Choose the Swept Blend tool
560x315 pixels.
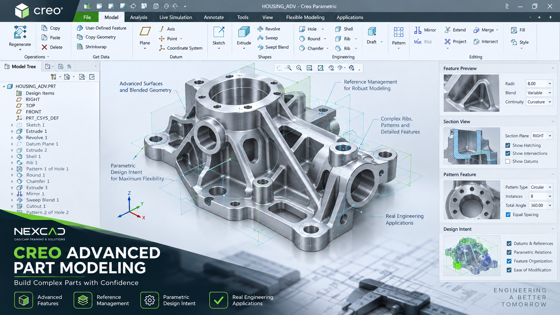click(273, 47)
